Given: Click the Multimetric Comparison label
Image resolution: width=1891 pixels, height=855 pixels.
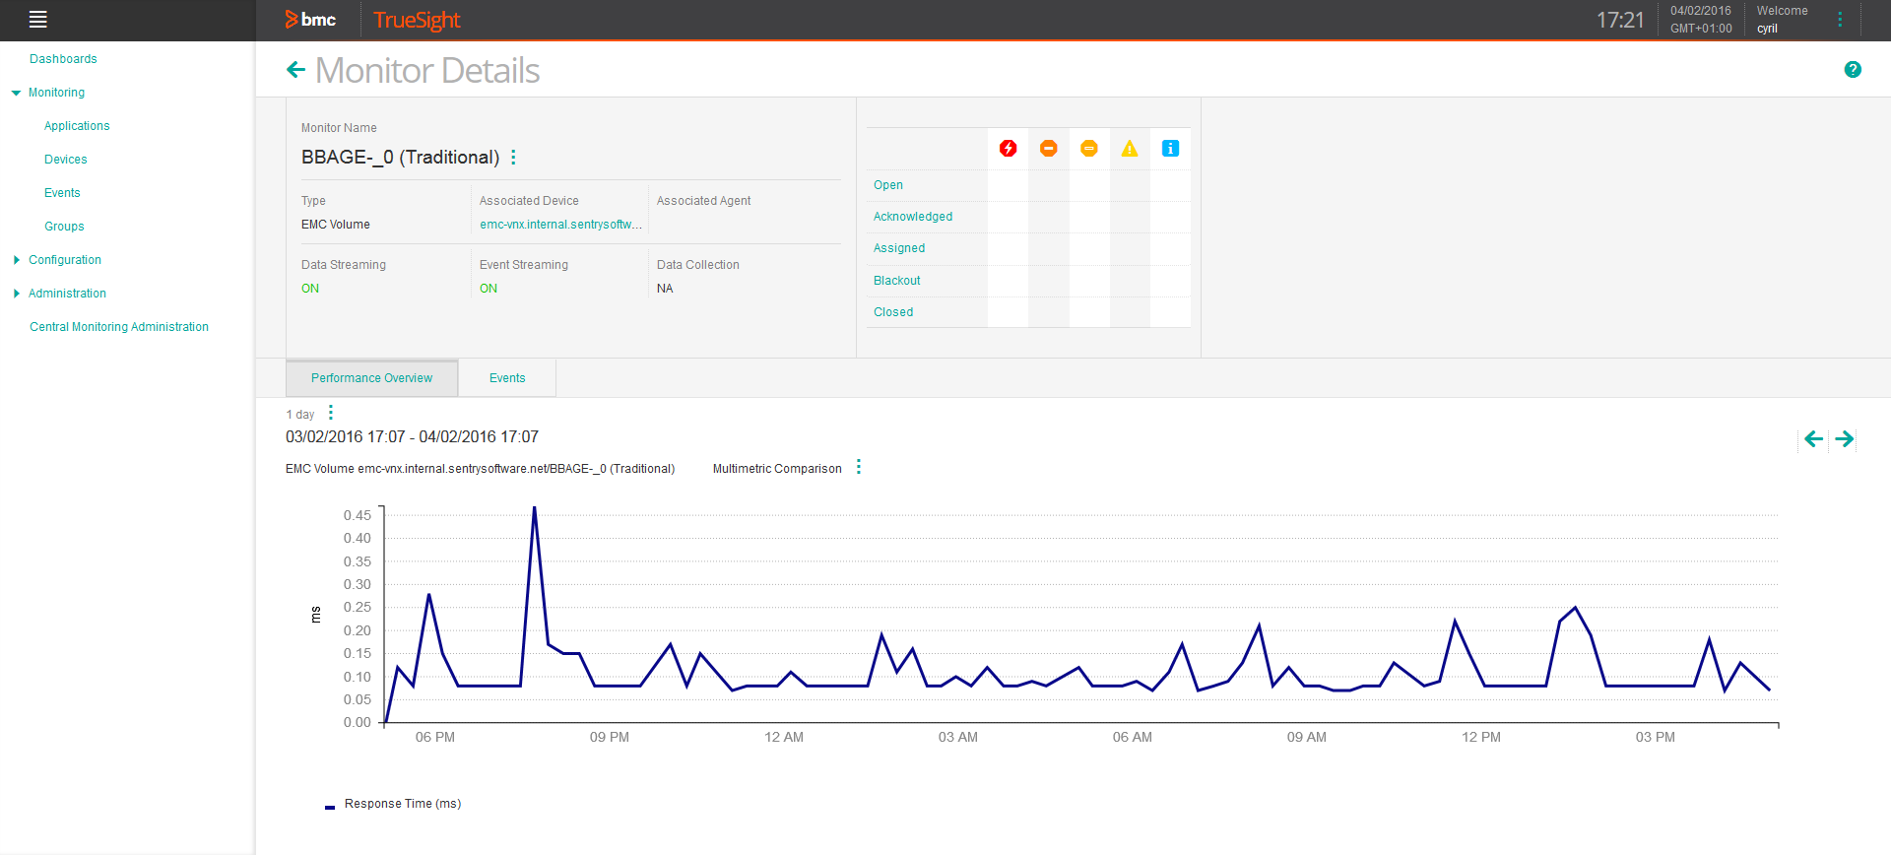Looking at the screenshot, I should point(777,469).
